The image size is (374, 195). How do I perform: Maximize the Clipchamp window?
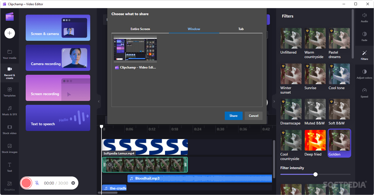(x=356, y=4)
